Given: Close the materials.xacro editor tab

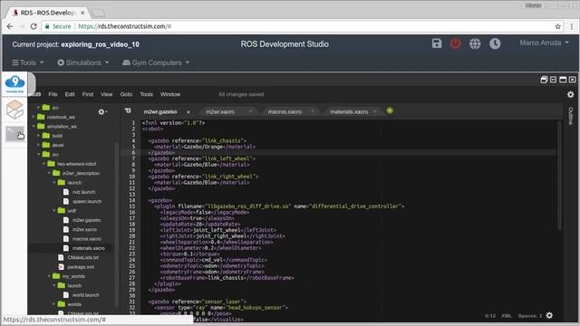Looking at the screenshot, I should [x=374, y=111].
